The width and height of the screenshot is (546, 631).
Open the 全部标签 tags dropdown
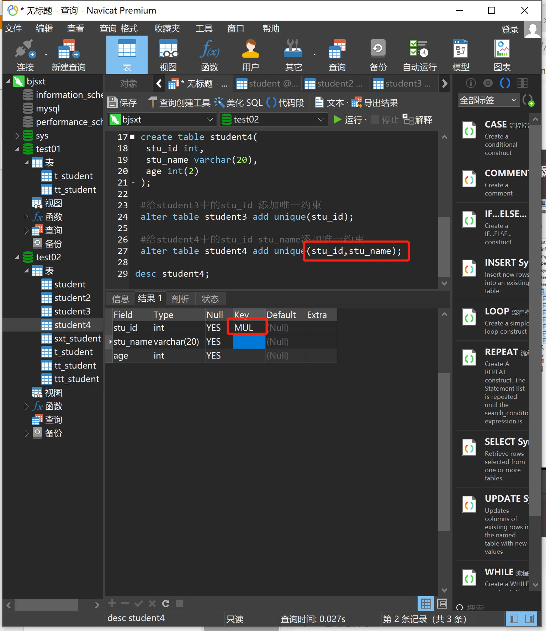click(488, 100)
